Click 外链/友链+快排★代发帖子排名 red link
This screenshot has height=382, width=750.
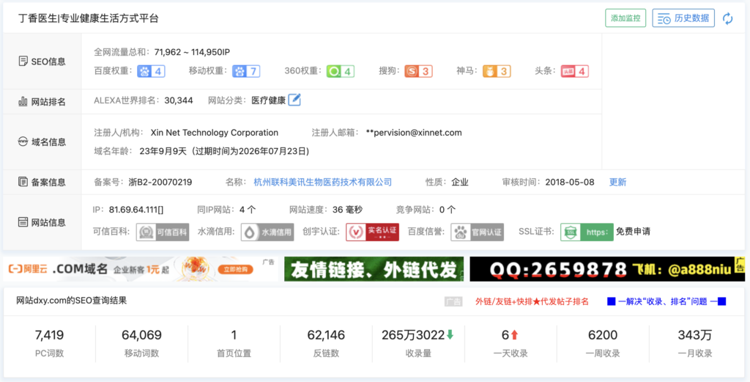pyautogui.click(x=532, y=301)
